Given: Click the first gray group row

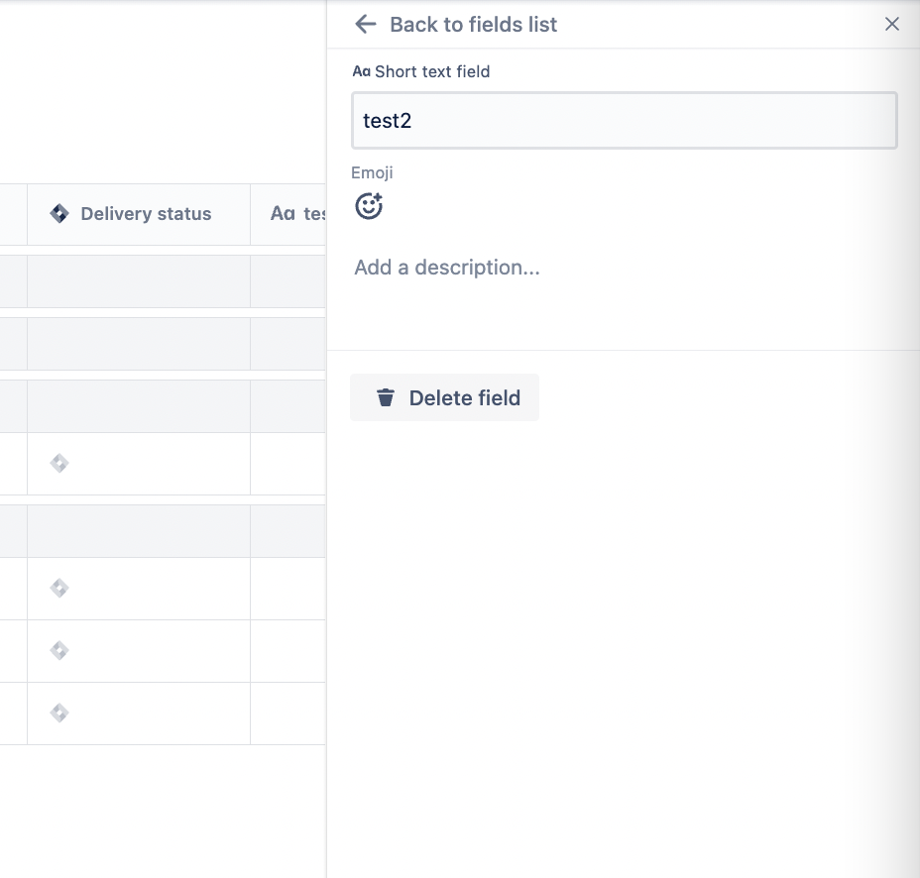Looking at the screenshot, I should pos(139,280).
